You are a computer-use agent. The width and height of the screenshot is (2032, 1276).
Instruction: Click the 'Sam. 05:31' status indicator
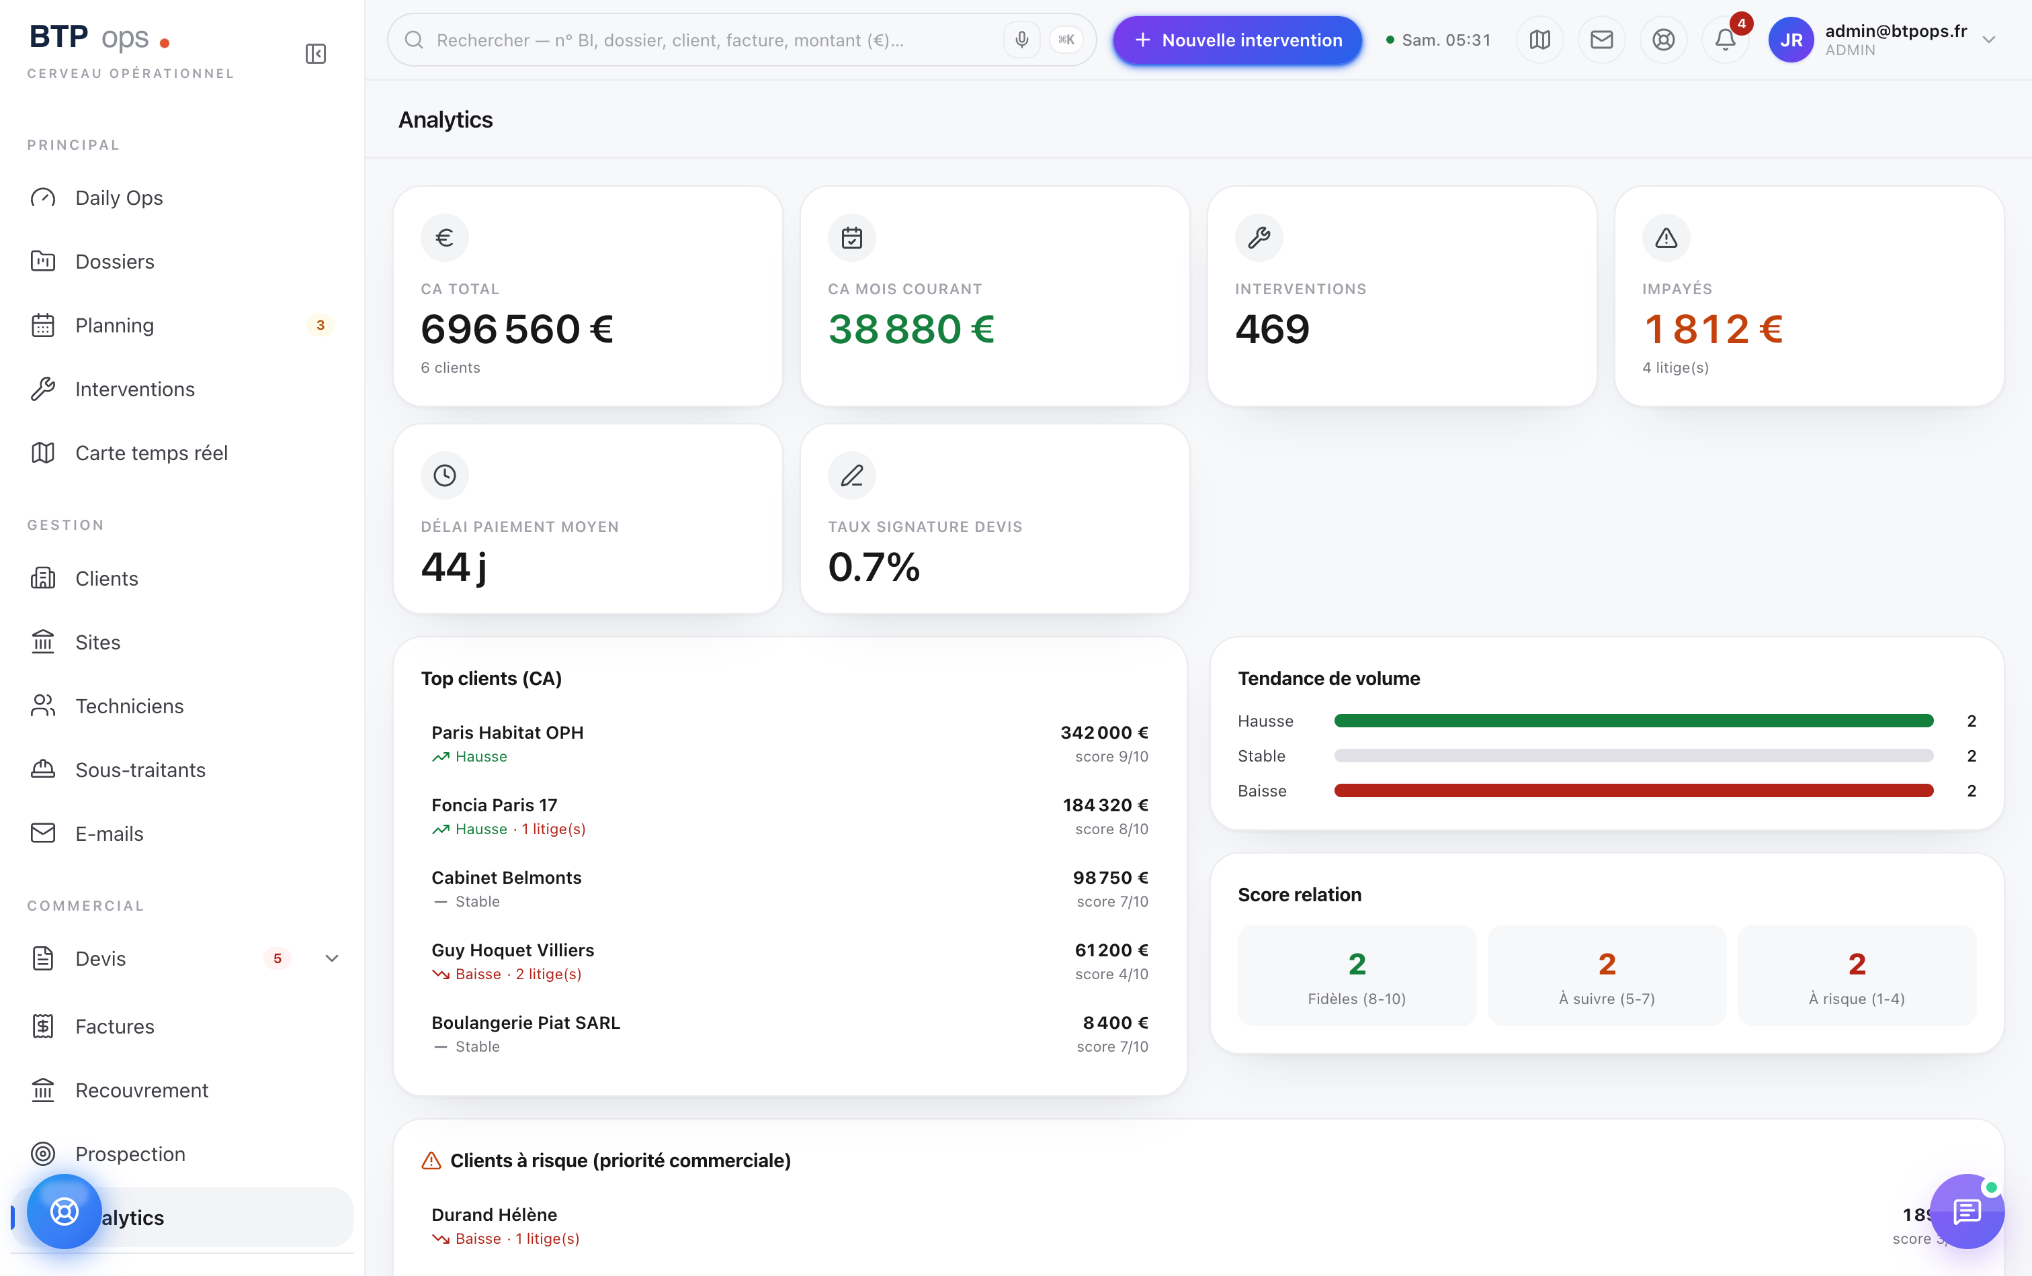pyautogui.click(x=1438, y=40)
